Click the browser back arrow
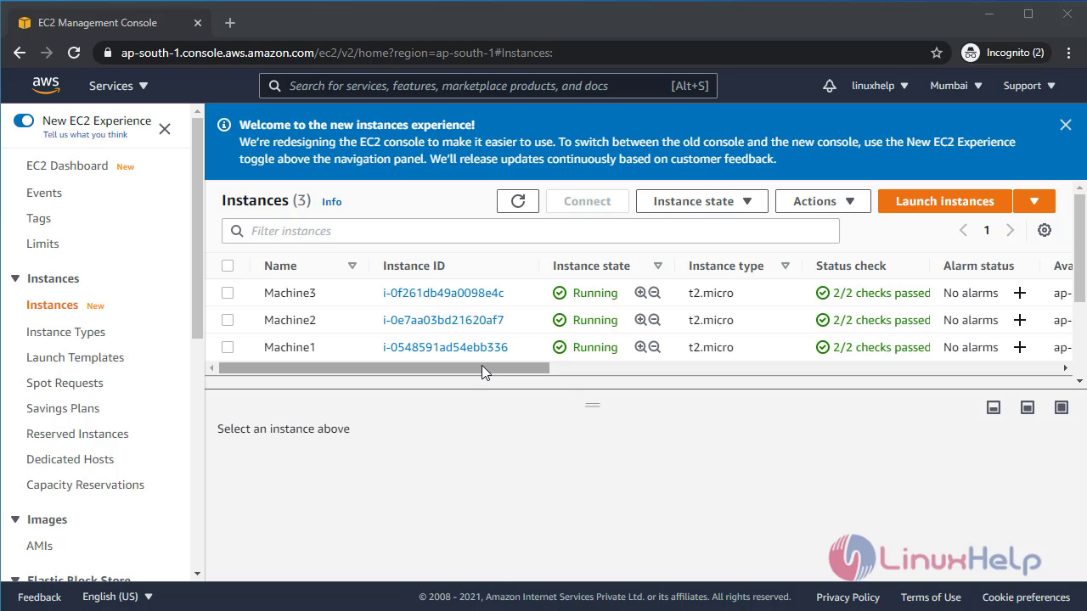 click(20, 53)
